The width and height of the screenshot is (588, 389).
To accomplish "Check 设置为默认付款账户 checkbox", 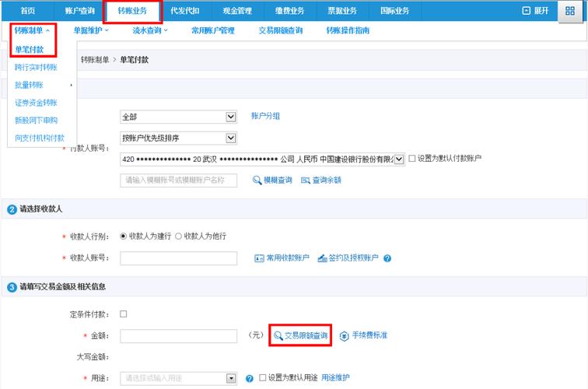I will 412,158.
